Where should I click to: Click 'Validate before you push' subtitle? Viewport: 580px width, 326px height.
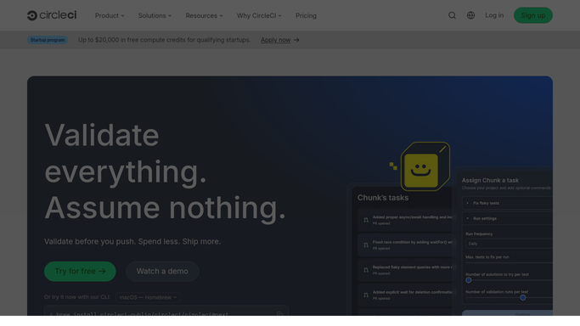(132, 241)
